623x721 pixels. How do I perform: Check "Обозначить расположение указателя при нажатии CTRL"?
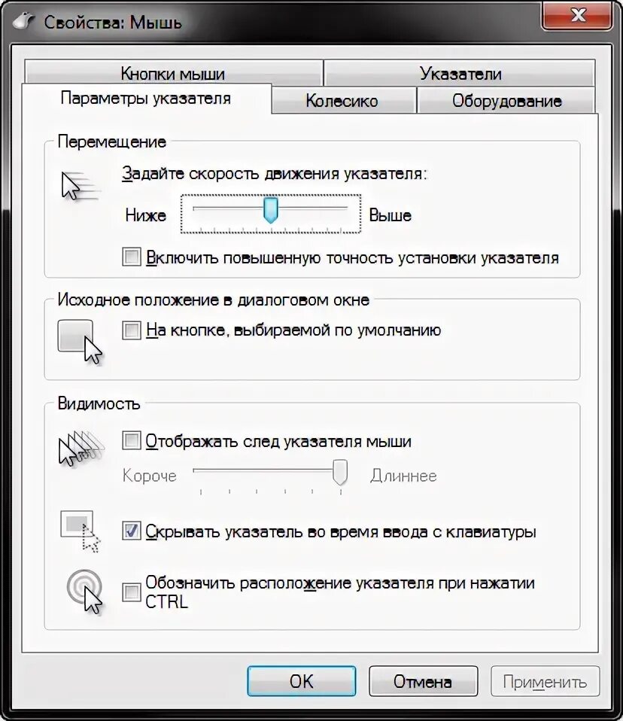pos(131,592)
